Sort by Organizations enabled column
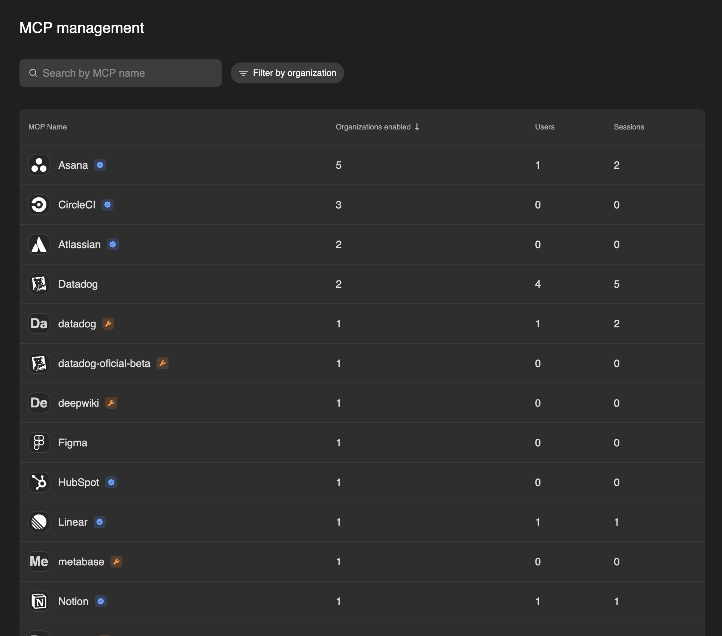Viewport: 722px width, 636px height. (373, 127)
